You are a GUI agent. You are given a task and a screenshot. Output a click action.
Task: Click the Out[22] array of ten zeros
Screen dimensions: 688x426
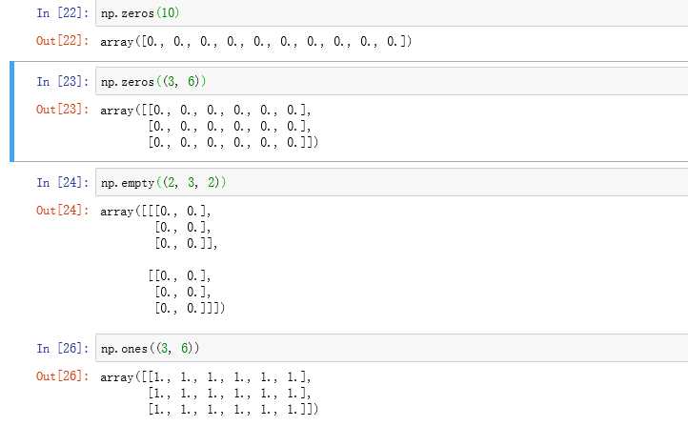click(x=255, y=41)
